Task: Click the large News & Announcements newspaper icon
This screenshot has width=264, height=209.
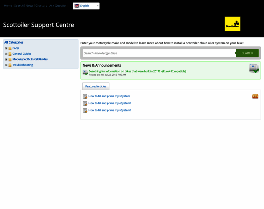Action: tap(254, 68)
